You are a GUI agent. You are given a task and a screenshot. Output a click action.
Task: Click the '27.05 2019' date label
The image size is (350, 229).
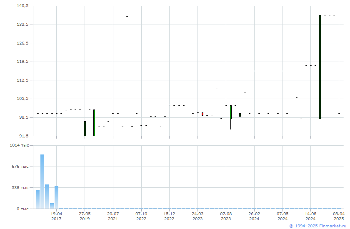85,216
